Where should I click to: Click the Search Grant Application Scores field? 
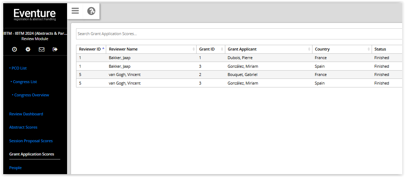(239, 34)
